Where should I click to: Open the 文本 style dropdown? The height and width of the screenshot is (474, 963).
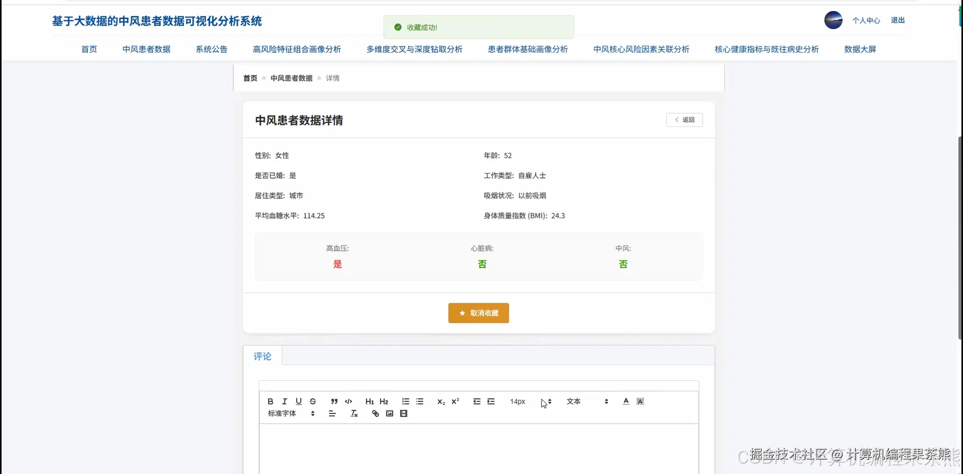pos(574,401)
